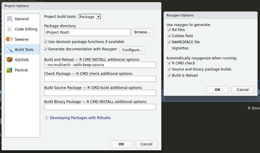The image size is (260, 153).
Task: Select the Packrat icon
Action: pos(10,70)
